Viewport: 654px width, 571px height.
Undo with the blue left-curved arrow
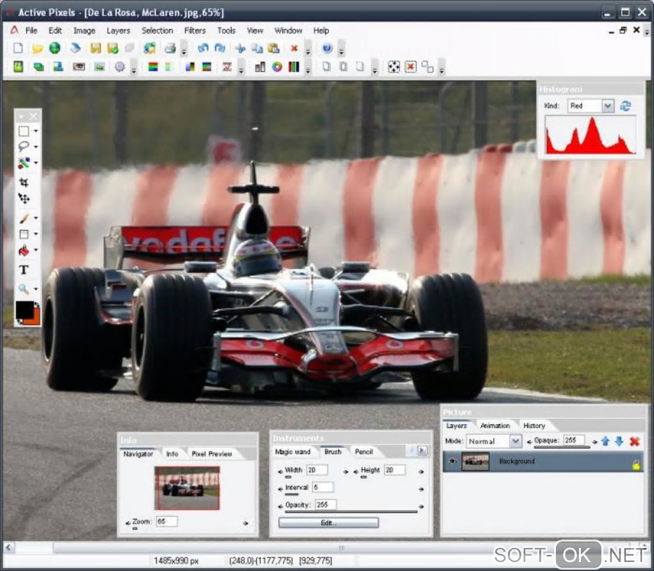pyautogui.click(x=203, y=48)
